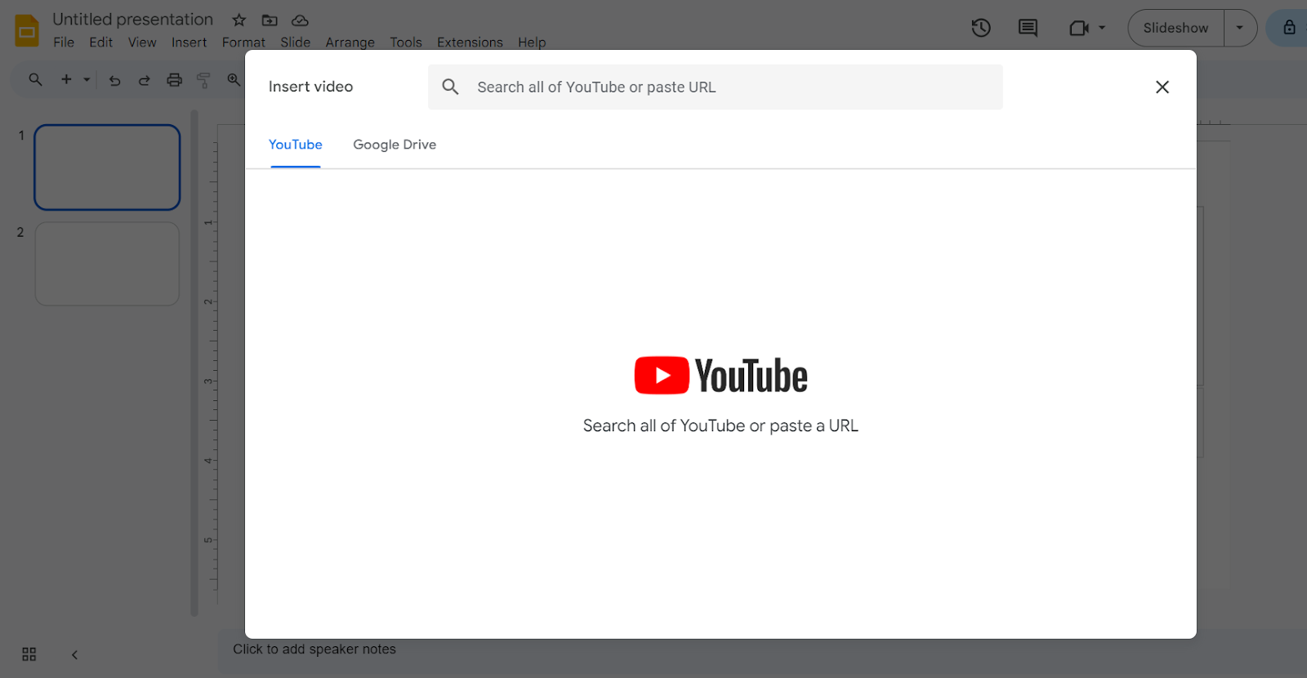
Task: Star the Untitled presentation
Action: coord(239,20)
